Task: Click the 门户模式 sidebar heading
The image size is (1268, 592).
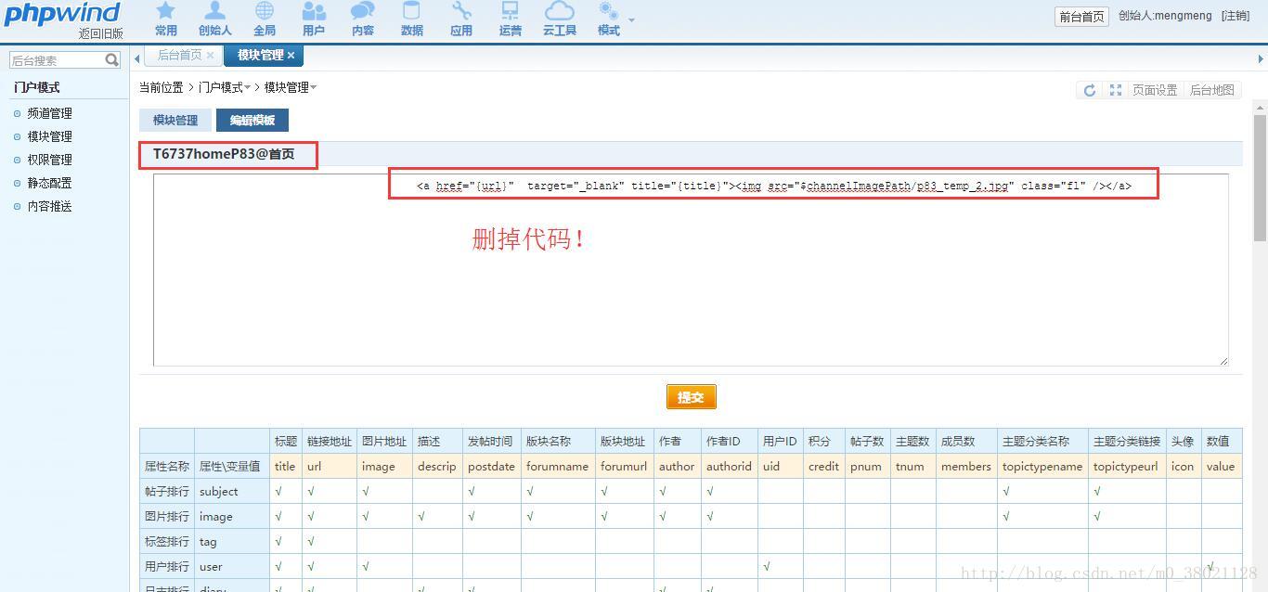Action: [x=36, y=87]
